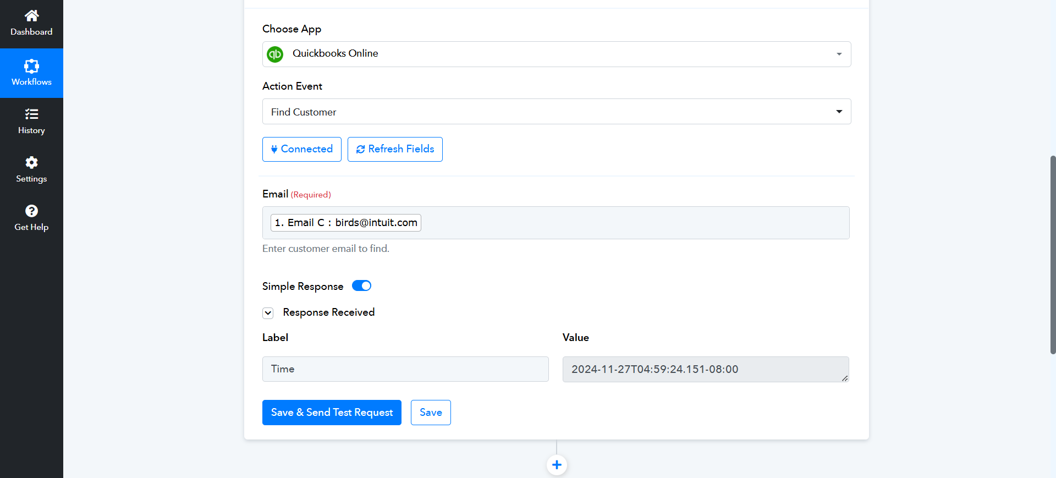Click the Save button
The height and width of the screenshot is (478, 1056).
431,413
